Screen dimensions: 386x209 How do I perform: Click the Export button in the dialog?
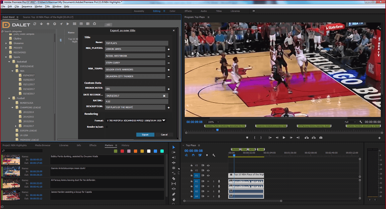tap(145, 134)
